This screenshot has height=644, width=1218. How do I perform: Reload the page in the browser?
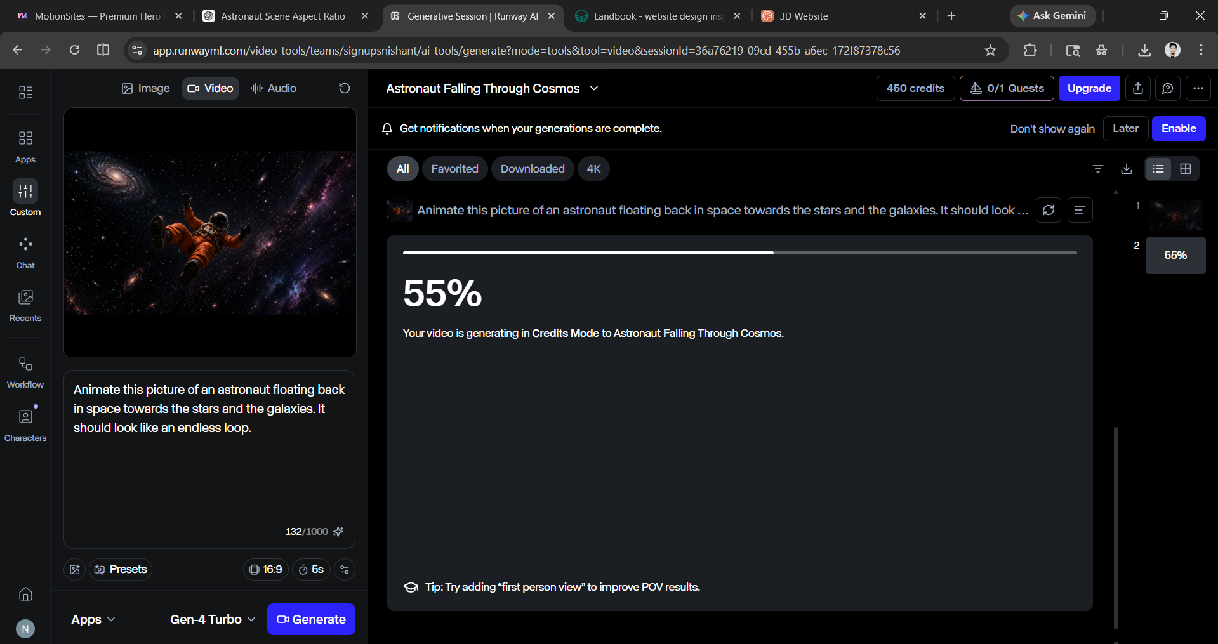tap(74, 50)
